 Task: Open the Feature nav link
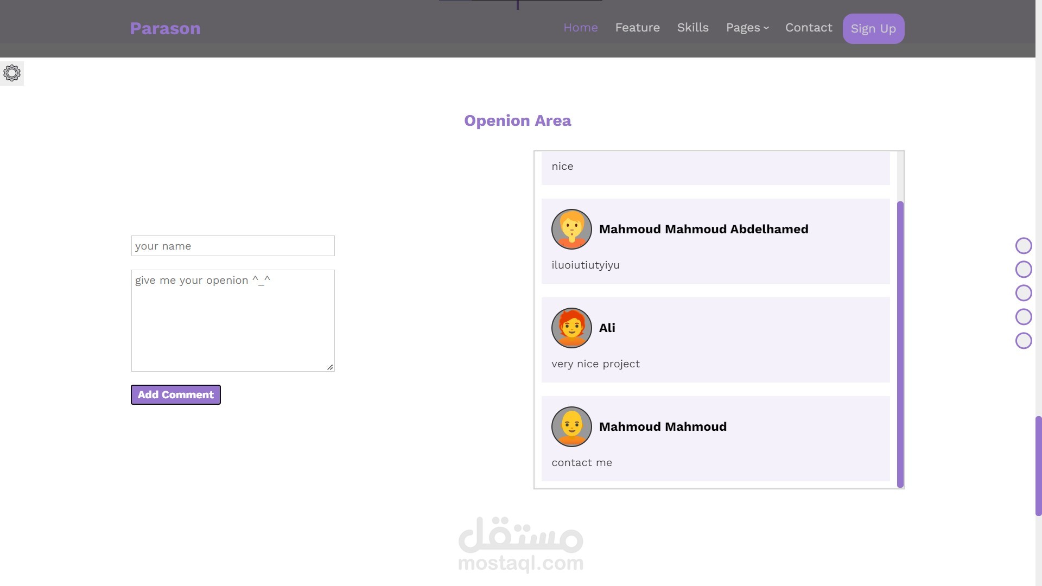pyautogui.click(x=637, y=28)
